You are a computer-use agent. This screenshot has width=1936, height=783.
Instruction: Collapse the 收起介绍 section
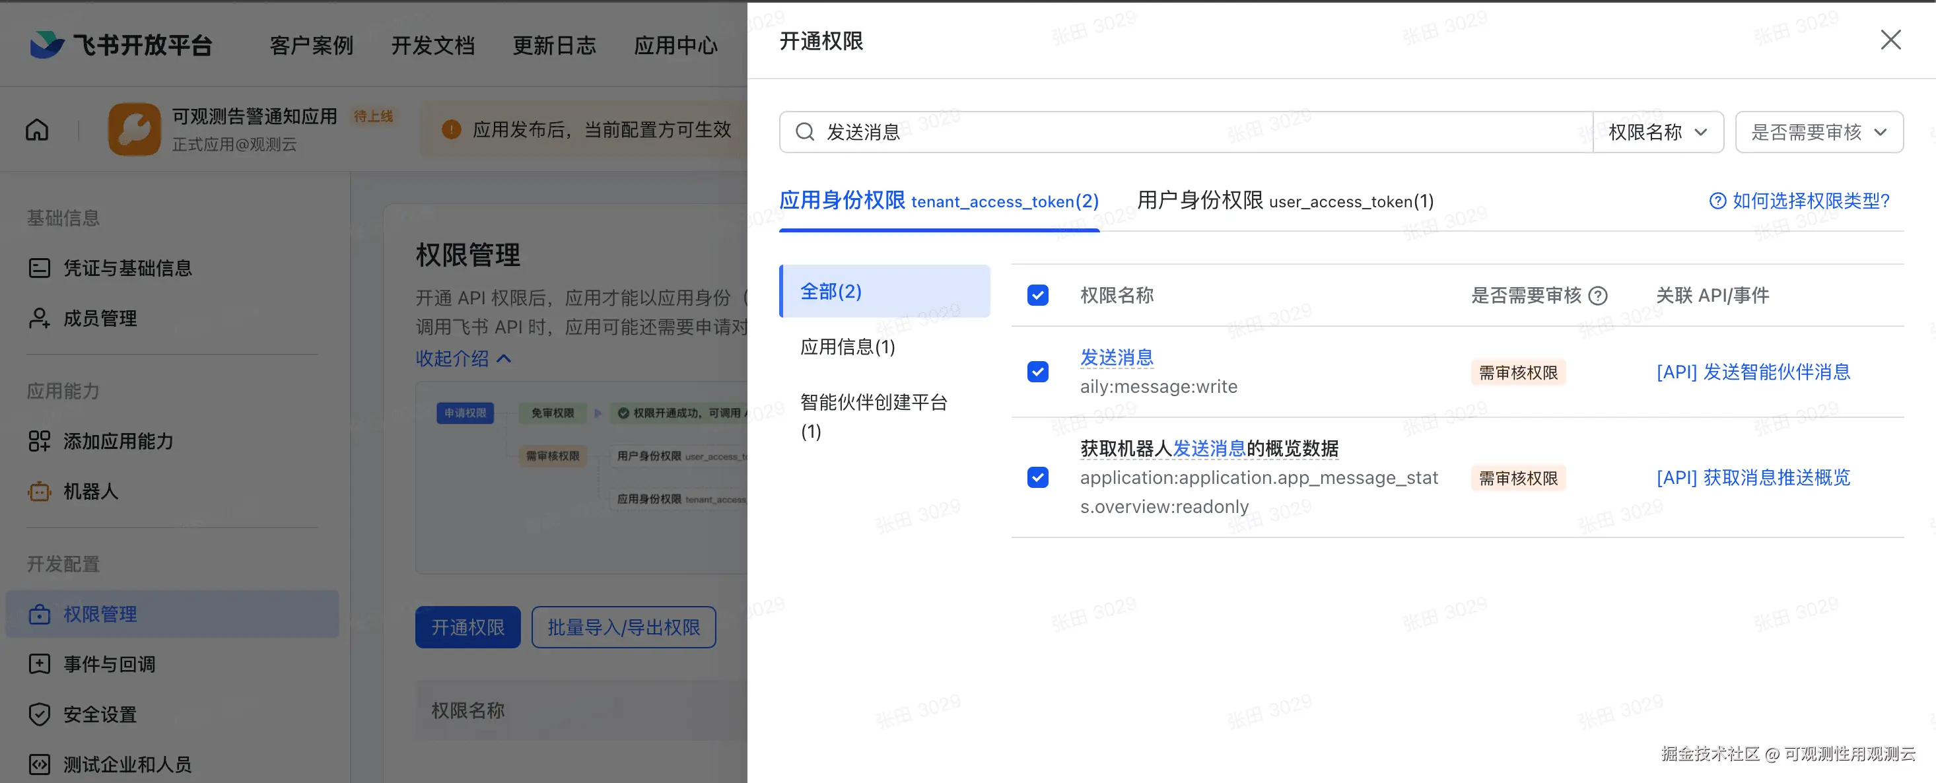tap(463, 358)
